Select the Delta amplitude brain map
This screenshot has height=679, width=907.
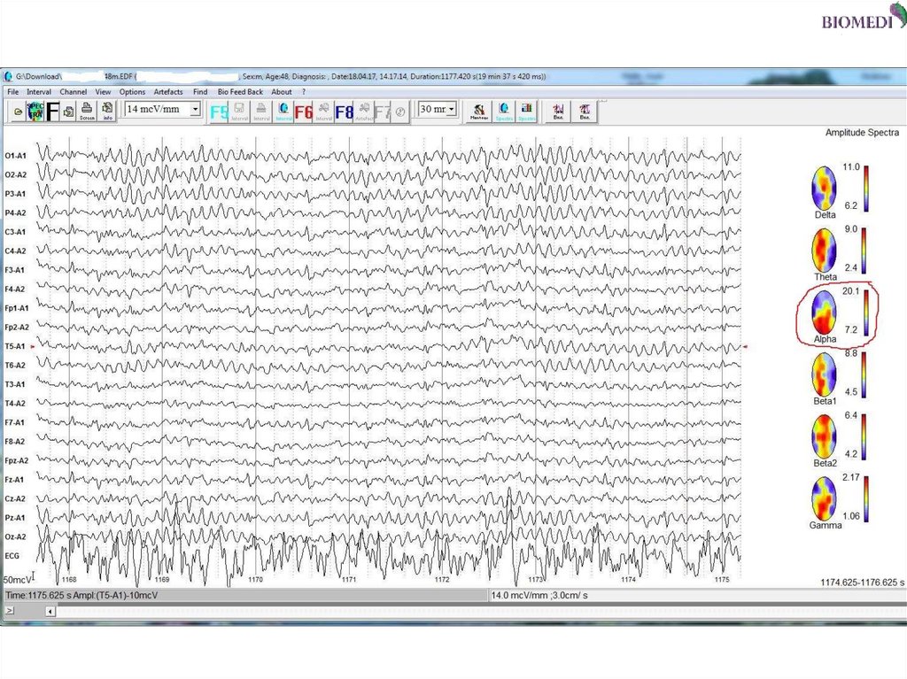pyautogui.click(x=825, y=189)
